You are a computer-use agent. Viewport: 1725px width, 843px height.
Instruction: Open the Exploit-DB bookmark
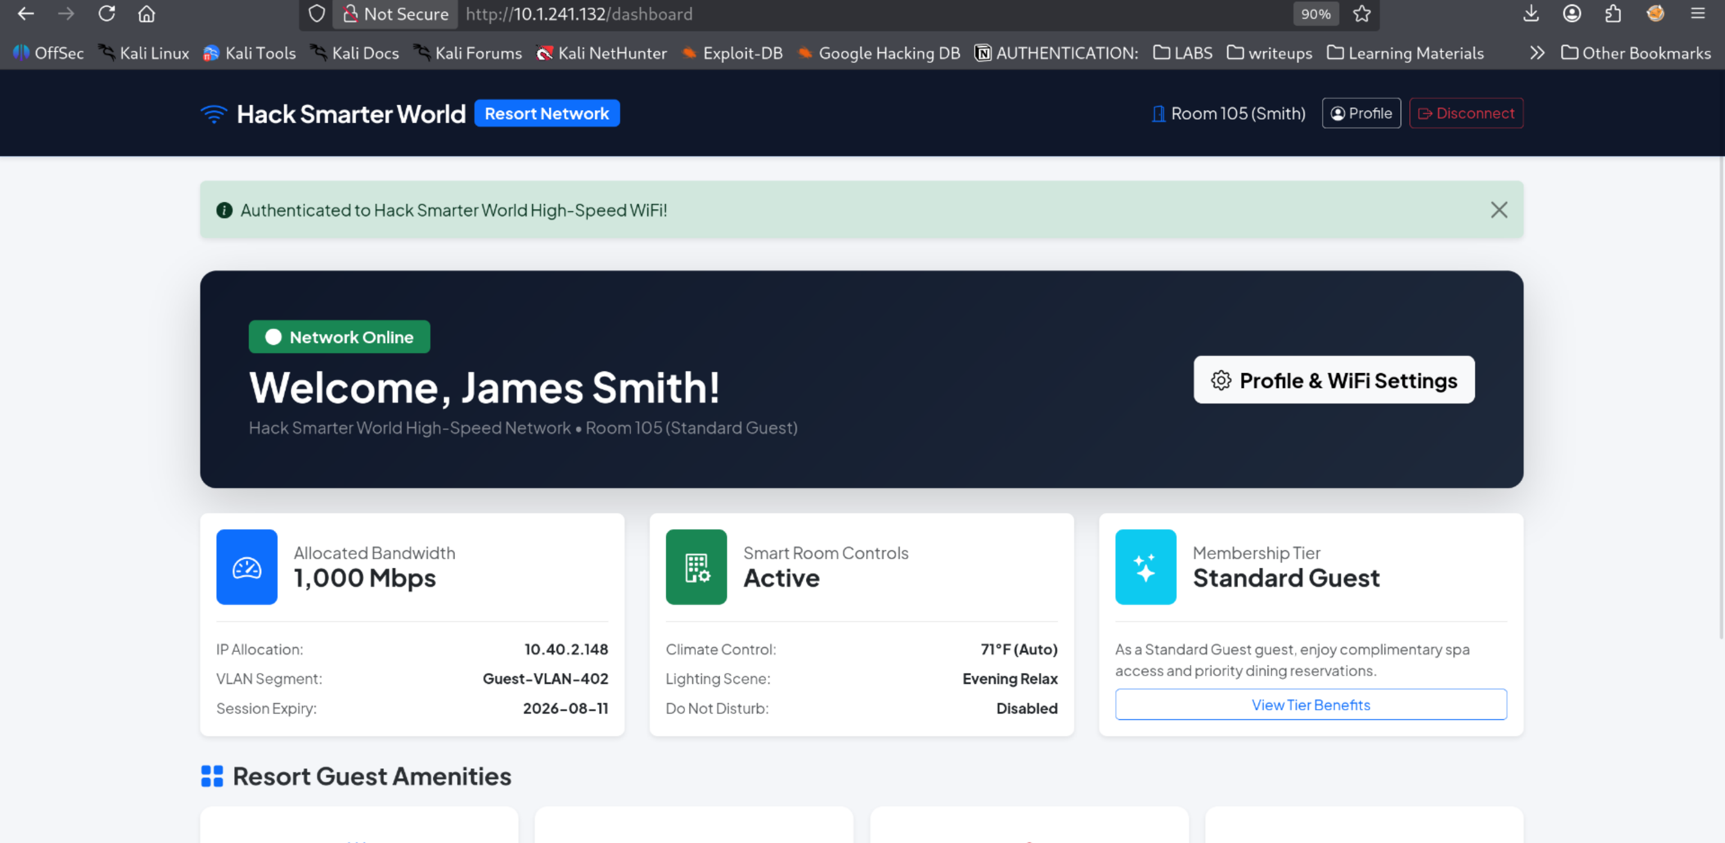click(732, 53)
